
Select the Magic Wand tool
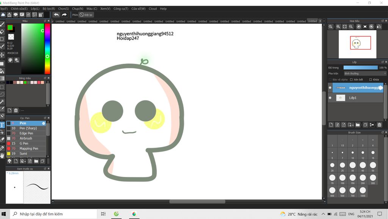click(x=2, y=101)
